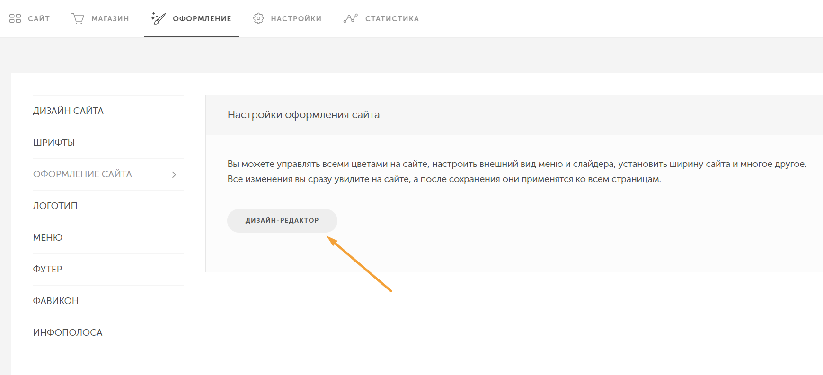Select Шрифты in the sidebar
Image resolution: width=823 pixels, height=375 pixels.
point(54,142)
